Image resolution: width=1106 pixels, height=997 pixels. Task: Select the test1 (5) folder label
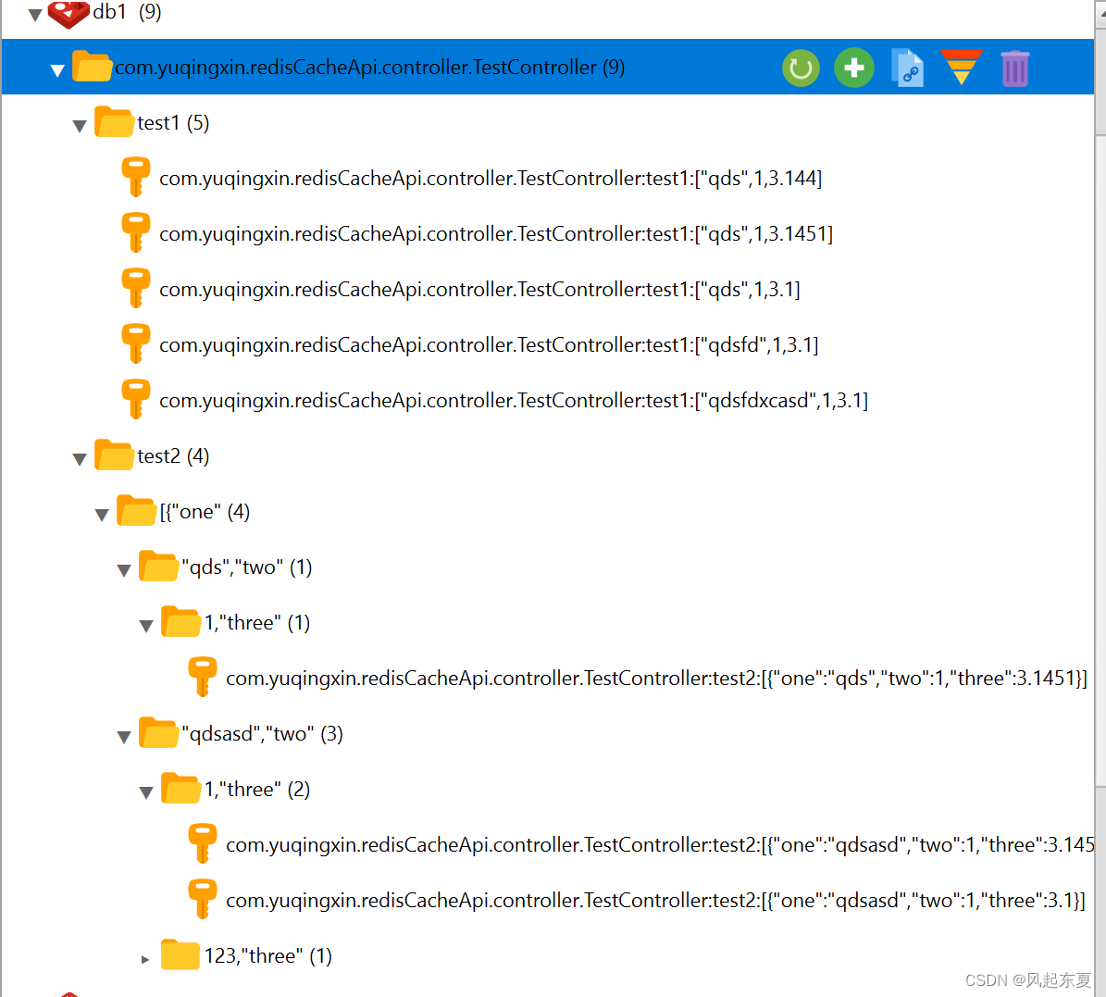(173, 123)
